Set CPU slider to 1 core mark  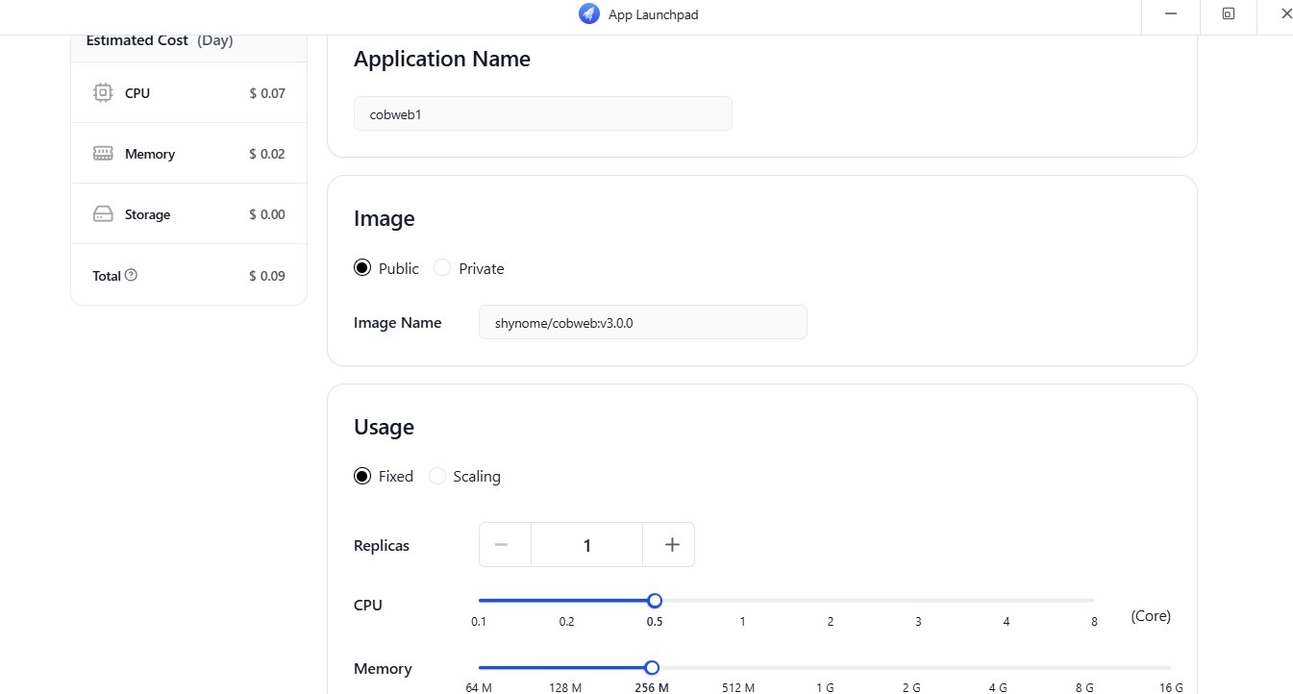742,601
